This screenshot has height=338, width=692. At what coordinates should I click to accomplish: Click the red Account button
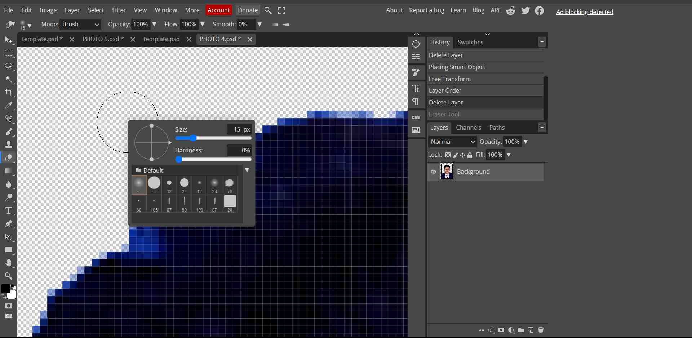click(218, 10)
